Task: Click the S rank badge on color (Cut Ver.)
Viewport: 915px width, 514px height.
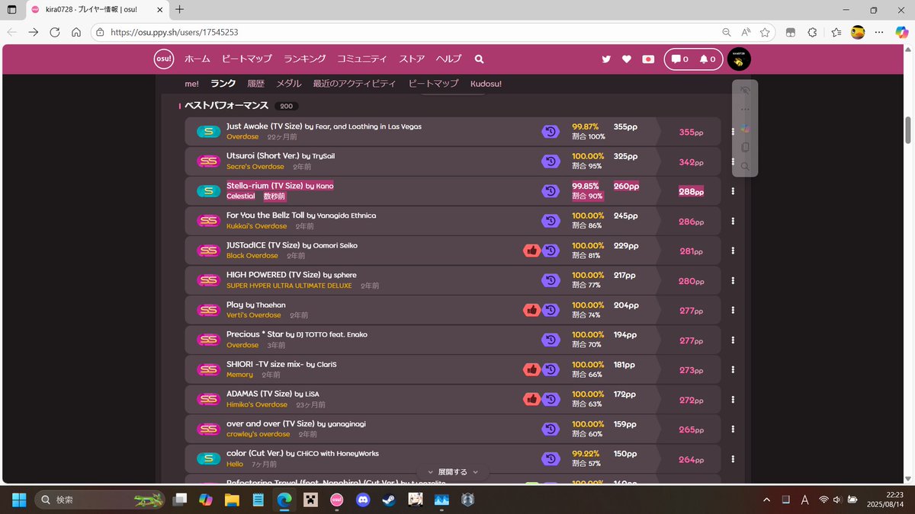Action: pos(208,458)
